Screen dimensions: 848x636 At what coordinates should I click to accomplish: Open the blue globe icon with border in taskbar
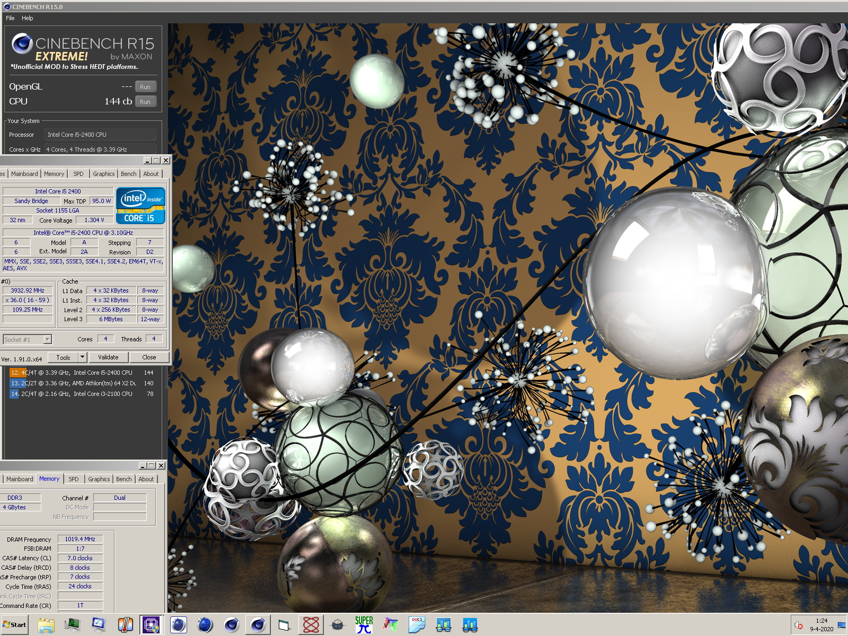pyautogui.click(x=179, y=625)
